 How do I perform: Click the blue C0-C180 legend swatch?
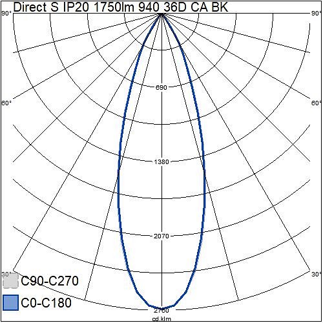(x=11, y=302)
